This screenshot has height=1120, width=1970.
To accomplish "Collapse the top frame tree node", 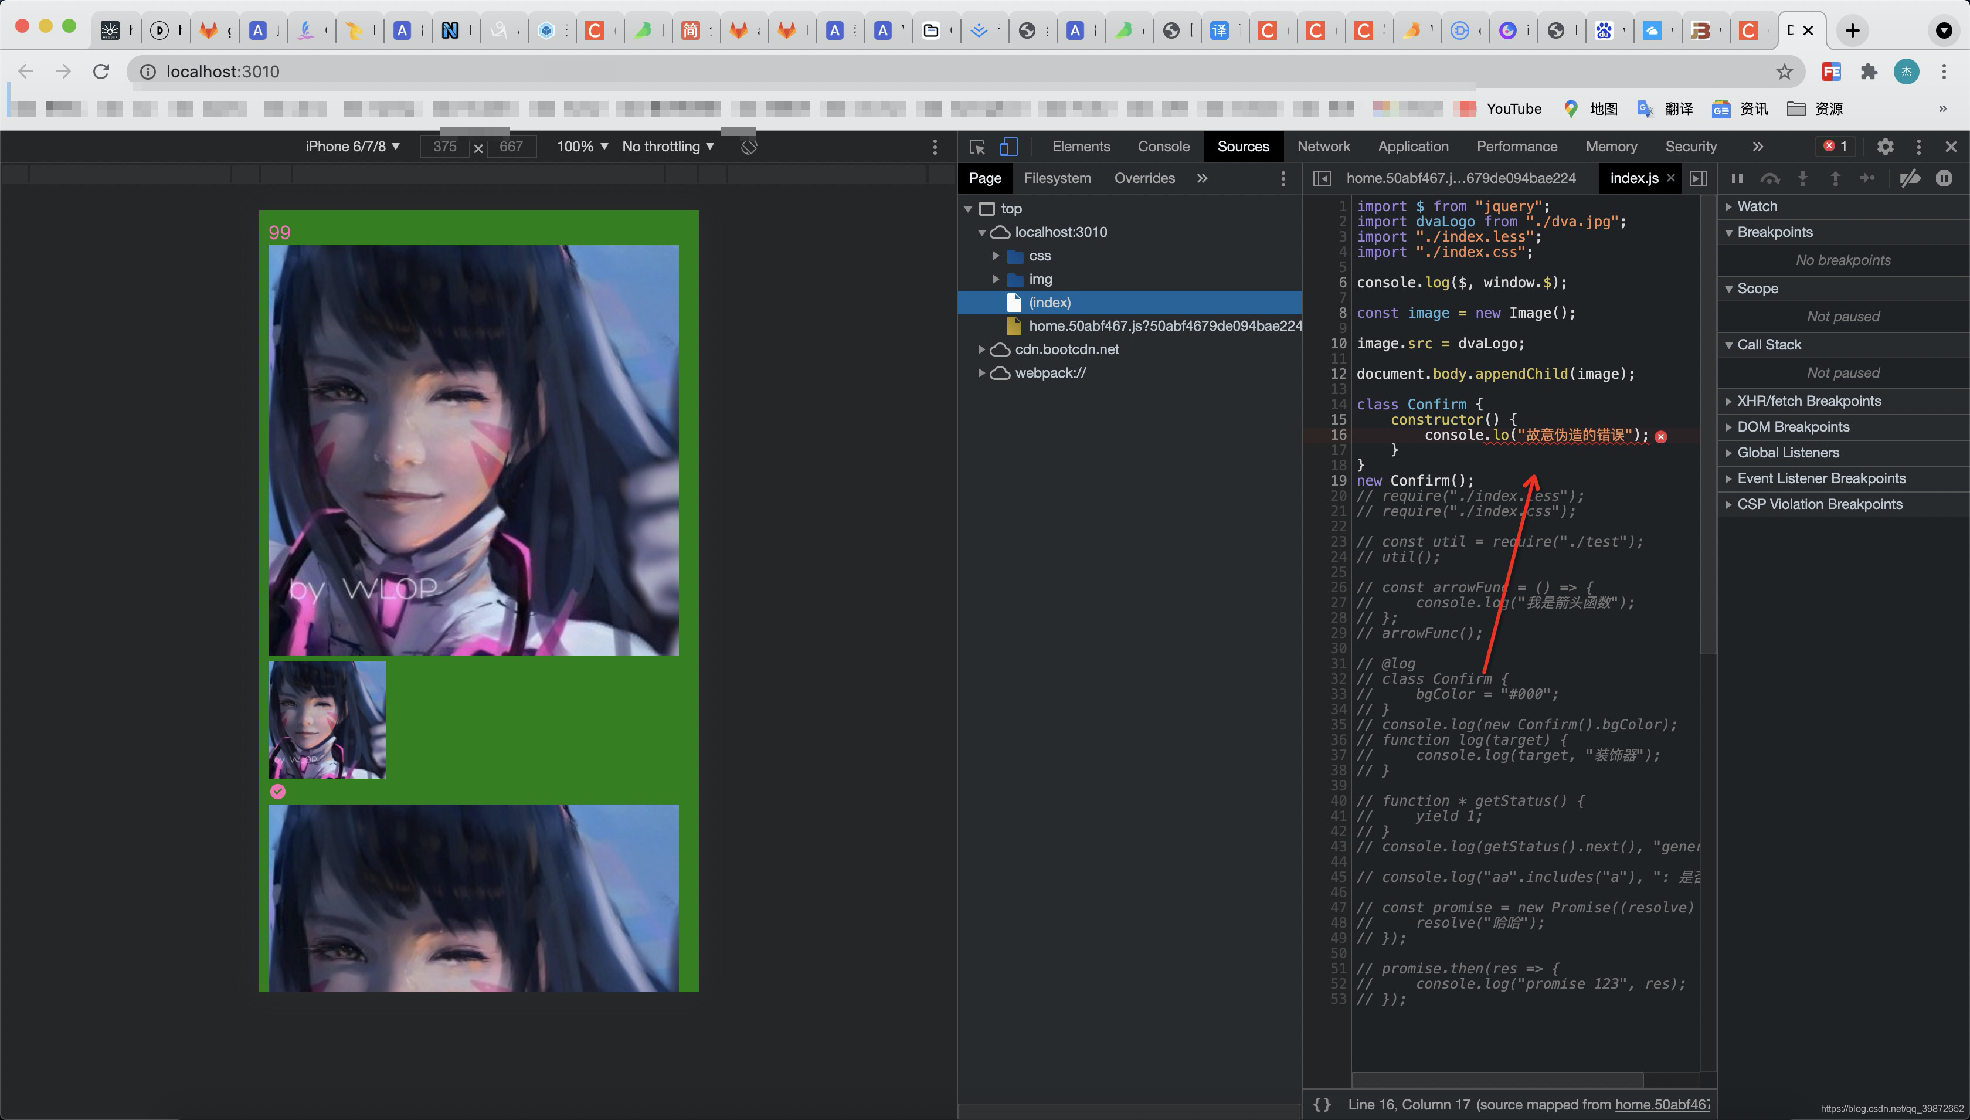I will click(968, 209).
